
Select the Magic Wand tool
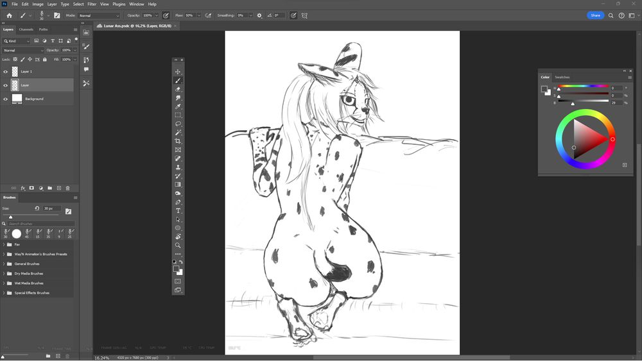[x=178, y=133]
